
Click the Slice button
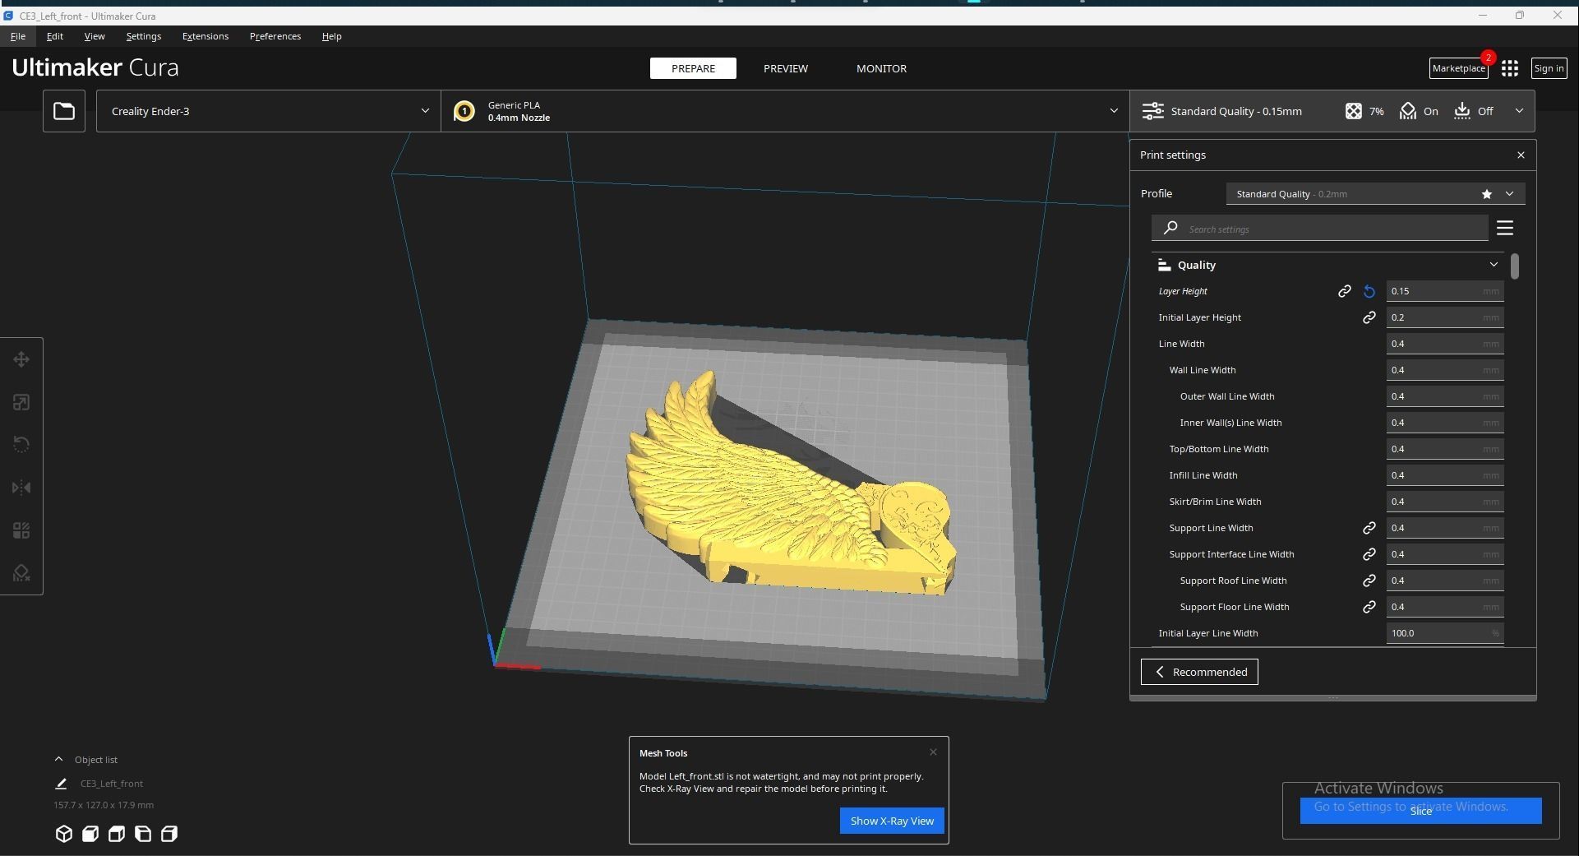[x=1420, y=811]
